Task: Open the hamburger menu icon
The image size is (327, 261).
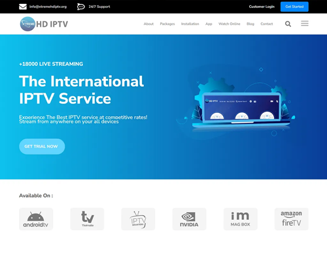Action: point(305,23)
